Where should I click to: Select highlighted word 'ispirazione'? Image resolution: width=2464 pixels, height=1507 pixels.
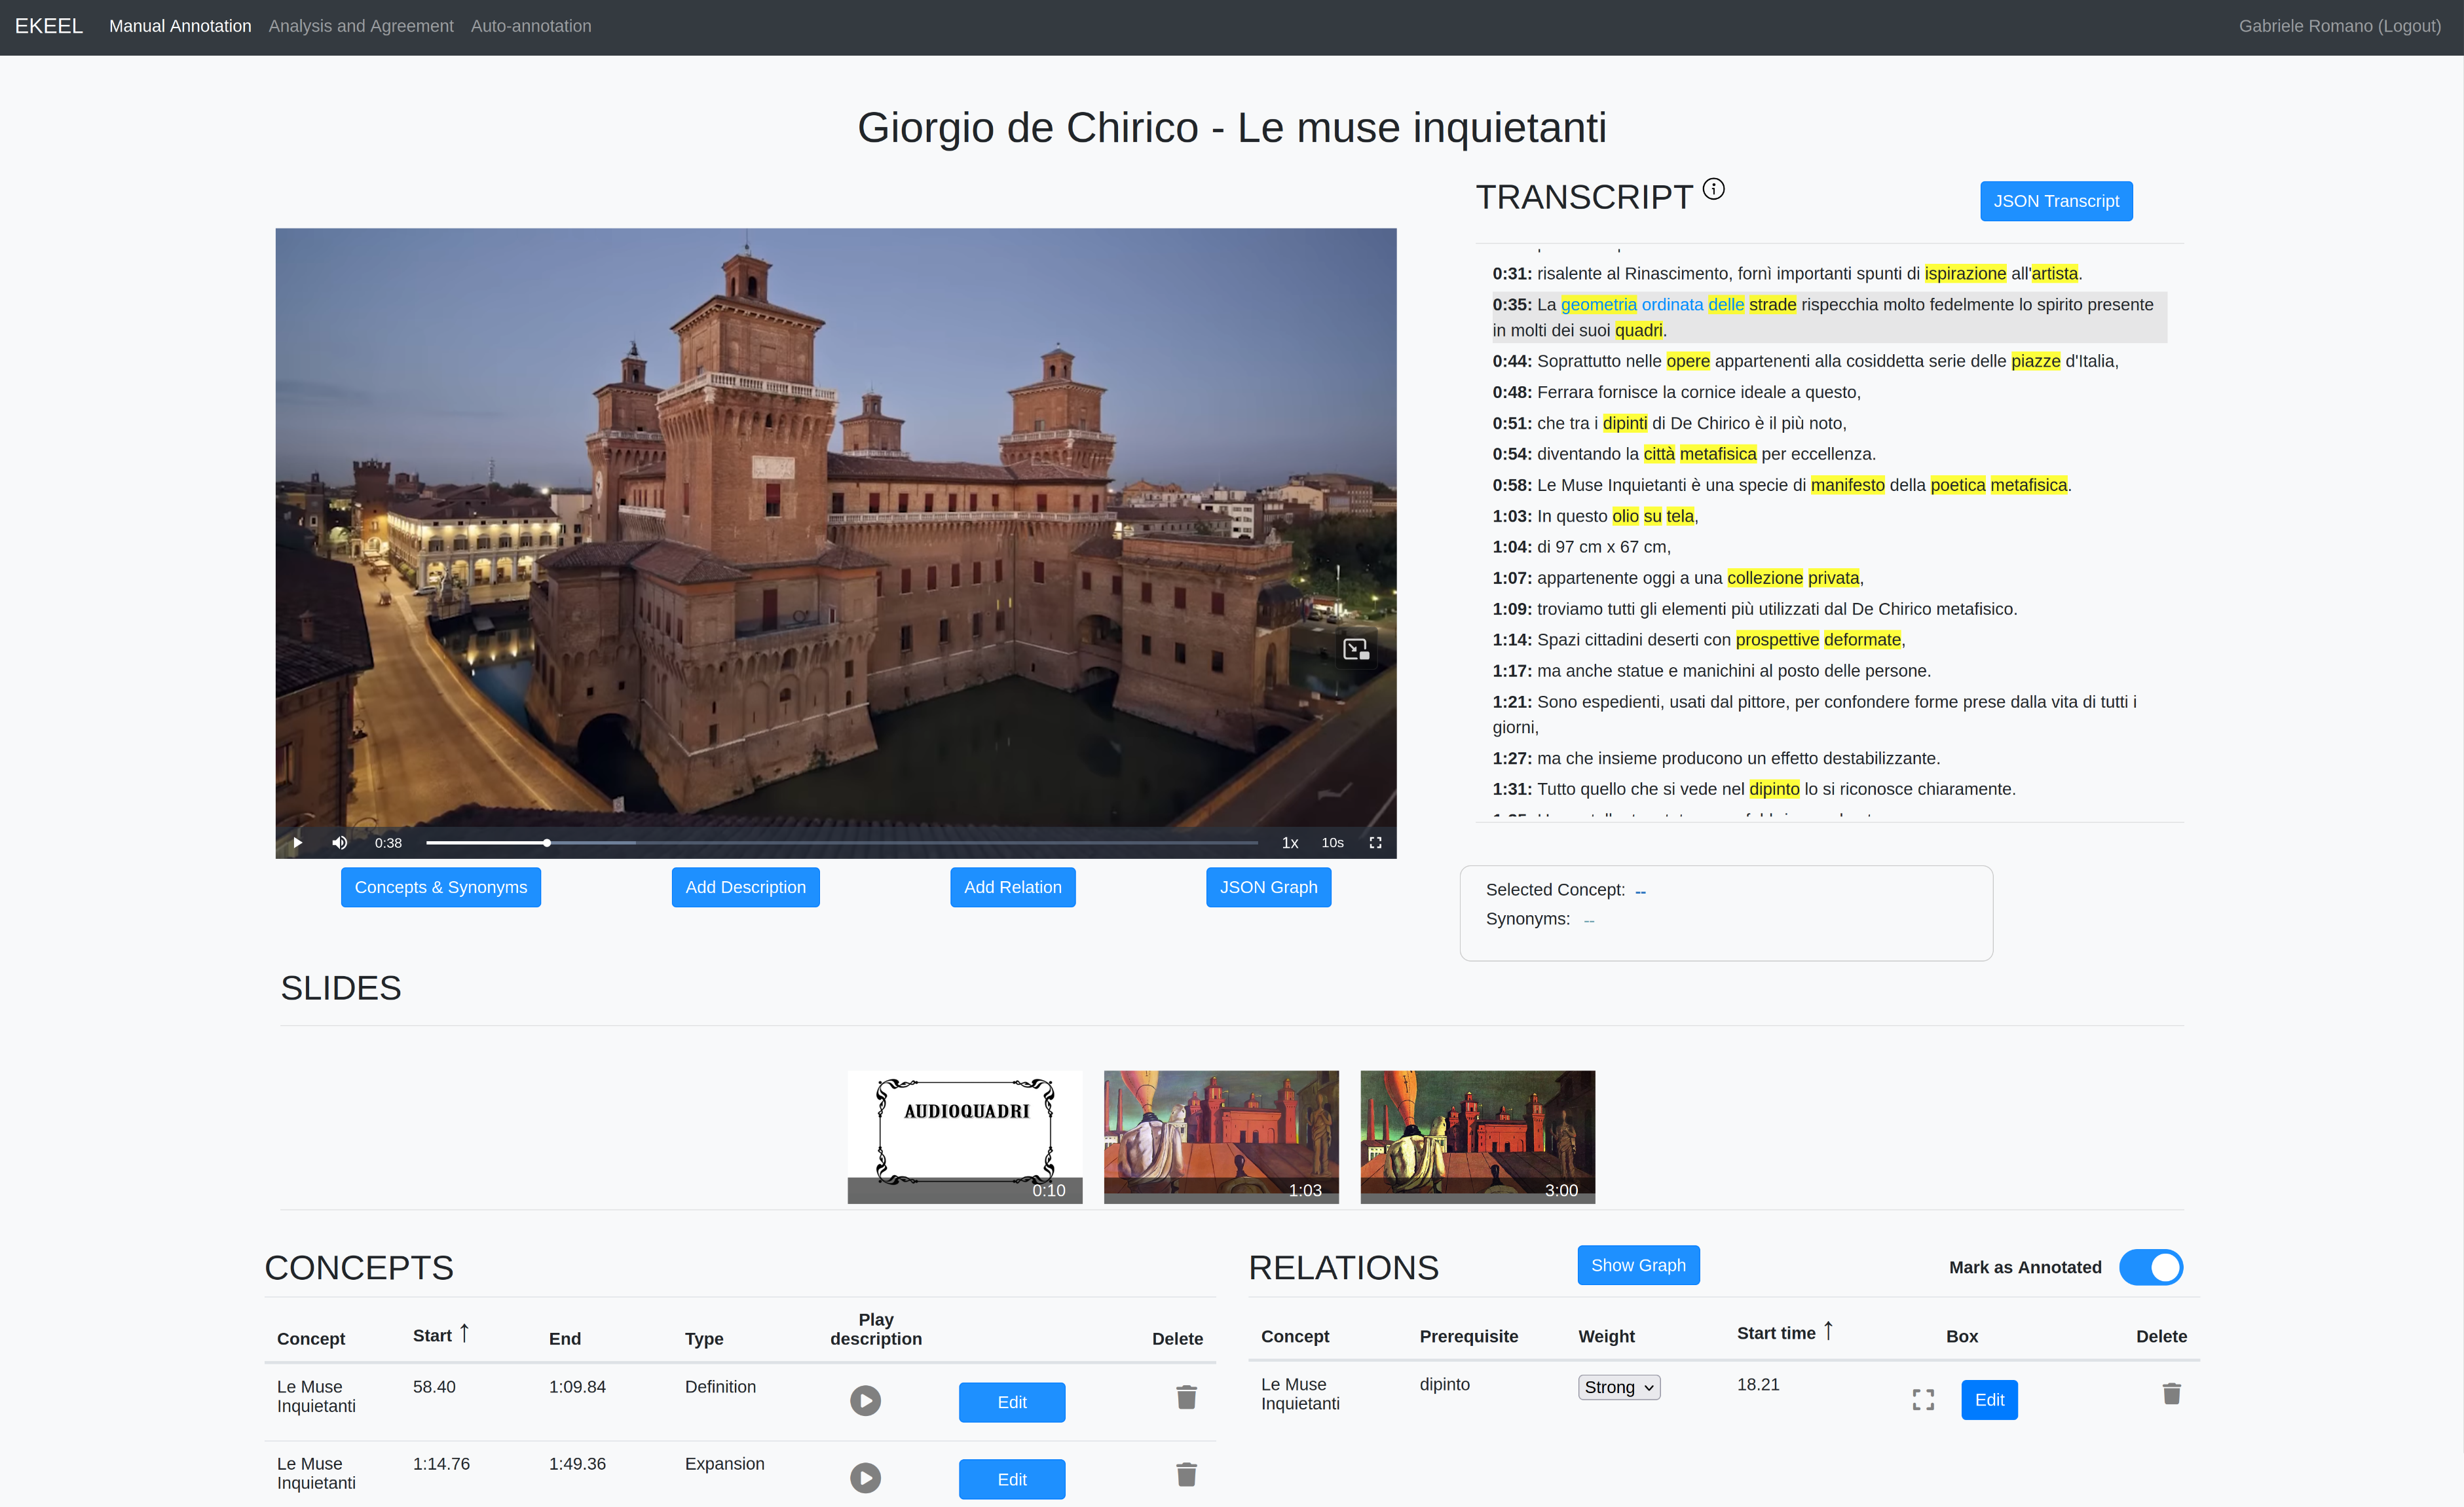(x=1965, y=273)
